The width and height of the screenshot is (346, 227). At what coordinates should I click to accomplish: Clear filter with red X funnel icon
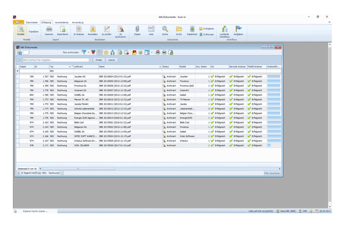coord(93,52)
